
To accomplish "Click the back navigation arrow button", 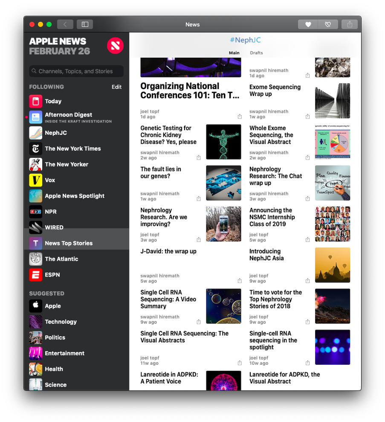I will 65,24.
